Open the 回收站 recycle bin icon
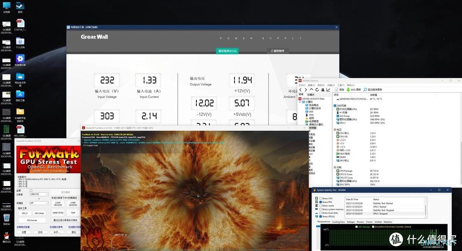 click(6, 219)
